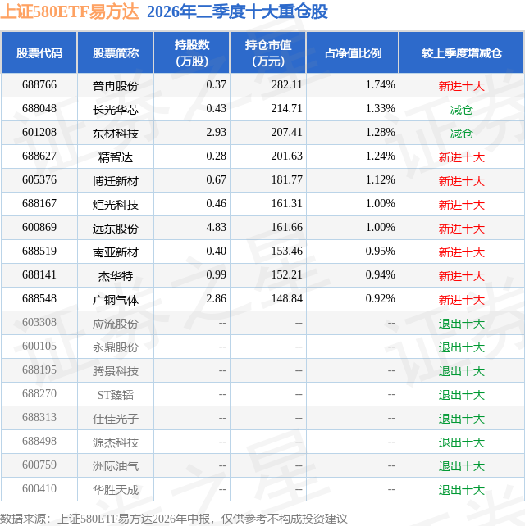This screenshot has height=526, width=525.
Task: Click the 股票简称 column header
Action: click(116, 53)
